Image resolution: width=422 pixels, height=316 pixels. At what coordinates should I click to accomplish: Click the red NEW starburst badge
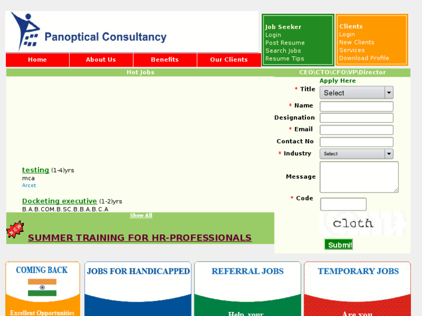[x=15, y=230]
